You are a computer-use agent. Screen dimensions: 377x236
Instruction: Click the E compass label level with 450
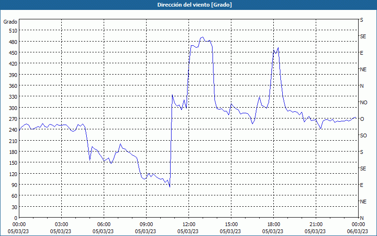[361, 53]
